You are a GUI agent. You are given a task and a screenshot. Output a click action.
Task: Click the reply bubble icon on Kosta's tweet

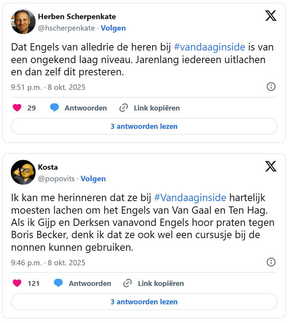(x=58, y=283)
